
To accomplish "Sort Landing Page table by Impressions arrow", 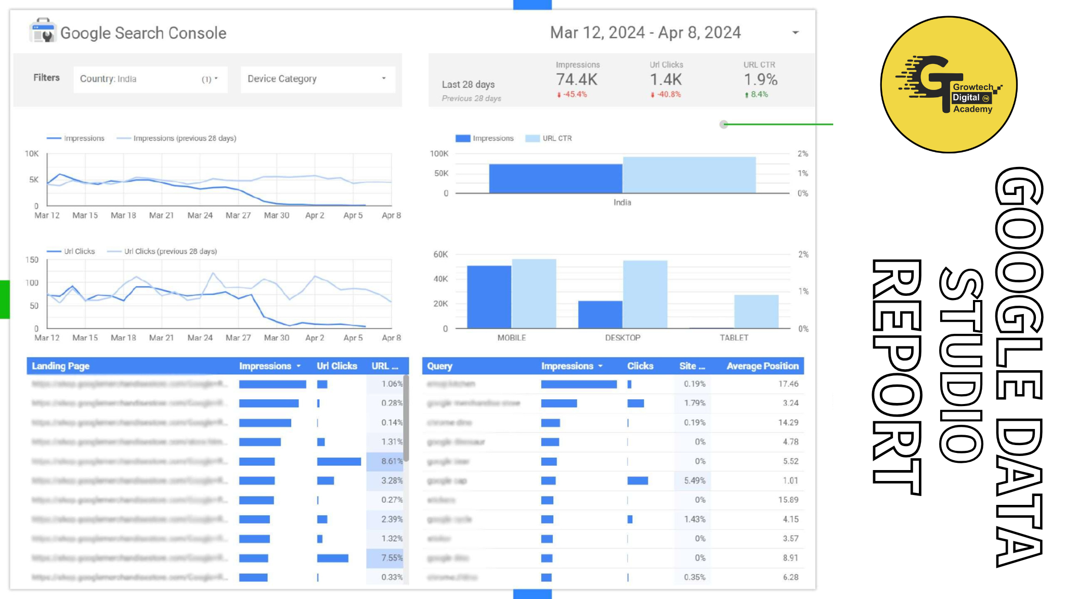I will (299, 366).
